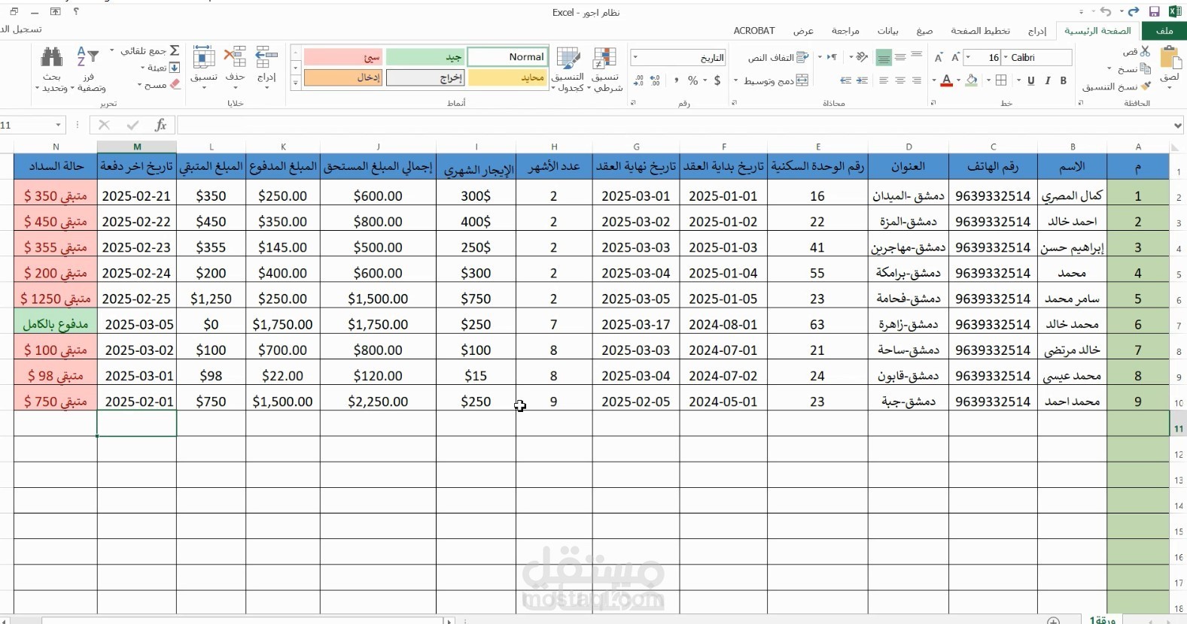The height and width of the screenshot is (624, 1187).
Task: Open the File (ملف) tab
Action: click(1164, 31)
